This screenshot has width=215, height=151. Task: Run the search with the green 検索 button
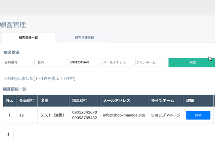coord(192,62)
